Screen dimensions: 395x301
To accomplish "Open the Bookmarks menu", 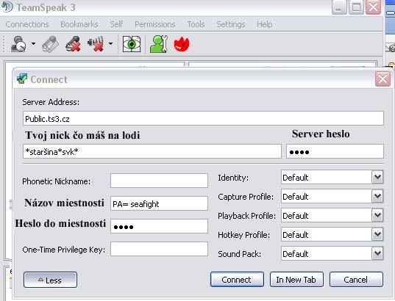I will pos(79,24).
